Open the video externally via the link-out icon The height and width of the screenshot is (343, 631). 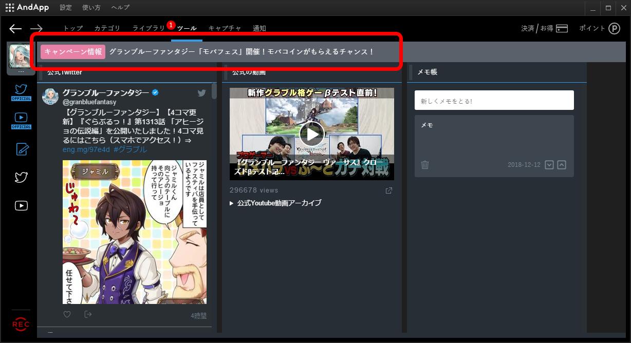388,190
